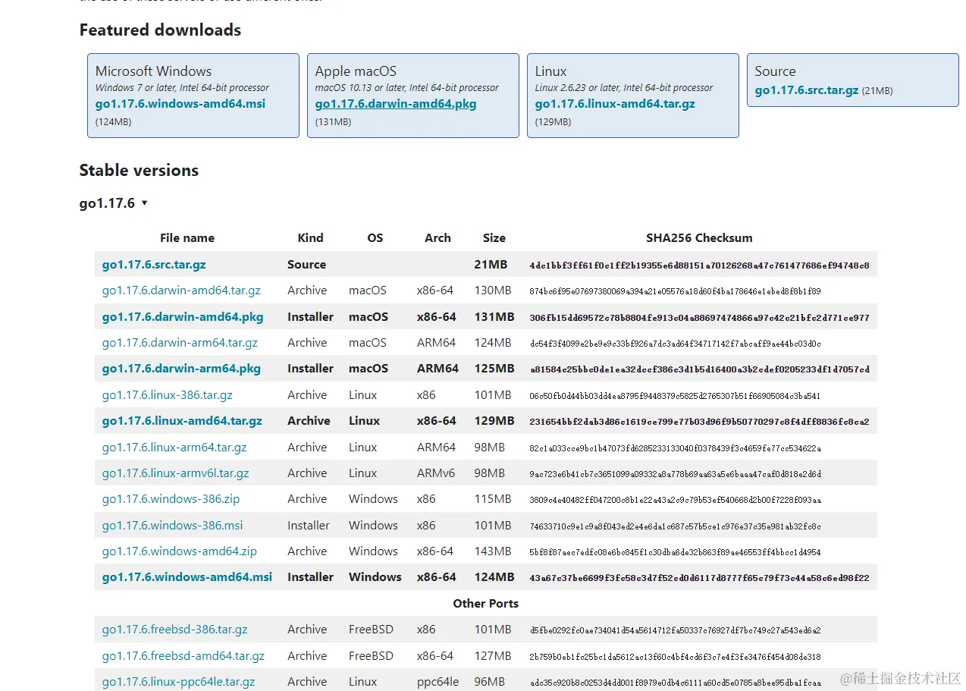Select the checksum starting with 874bc6f95

pos(675,291)
